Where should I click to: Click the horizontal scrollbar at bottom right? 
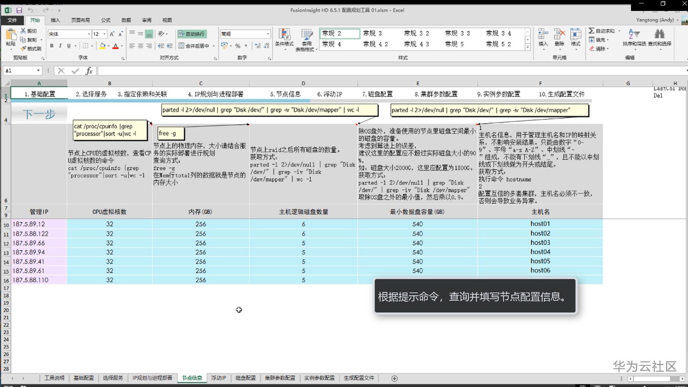657,379
